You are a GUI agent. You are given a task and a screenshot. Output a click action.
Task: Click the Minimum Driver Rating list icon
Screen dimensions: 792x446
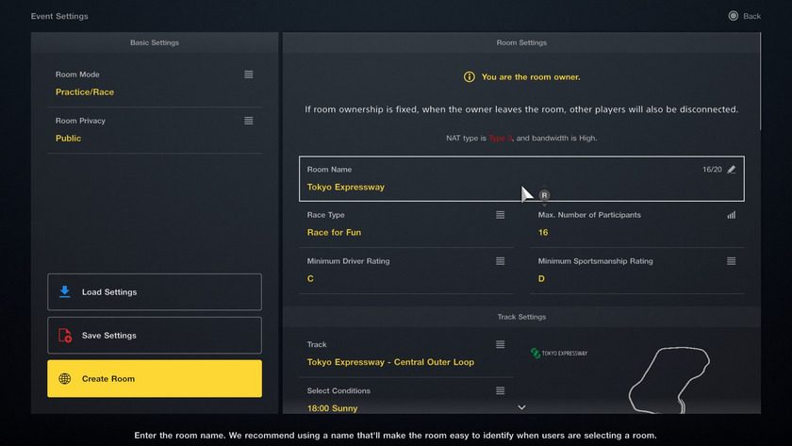coord(500,261)
